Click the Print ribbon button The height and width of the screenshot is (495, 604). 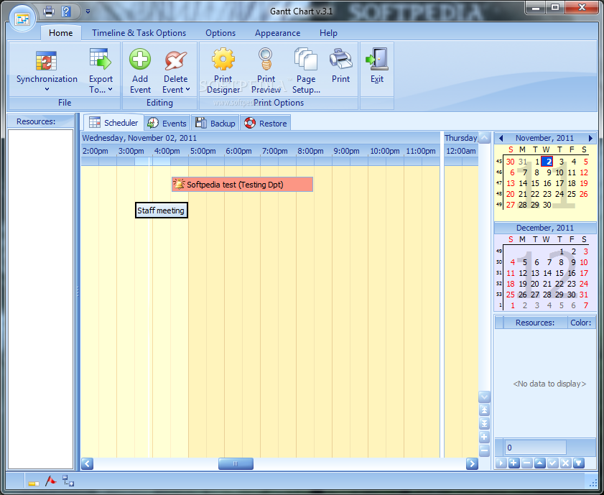(x=340, y=65)
